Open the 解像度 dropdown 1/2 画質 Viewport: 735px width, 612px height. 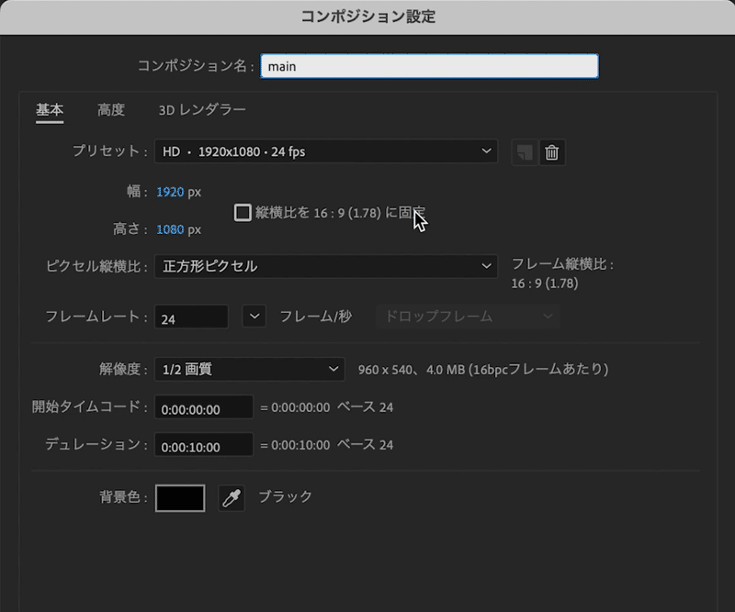pos(250,369)
